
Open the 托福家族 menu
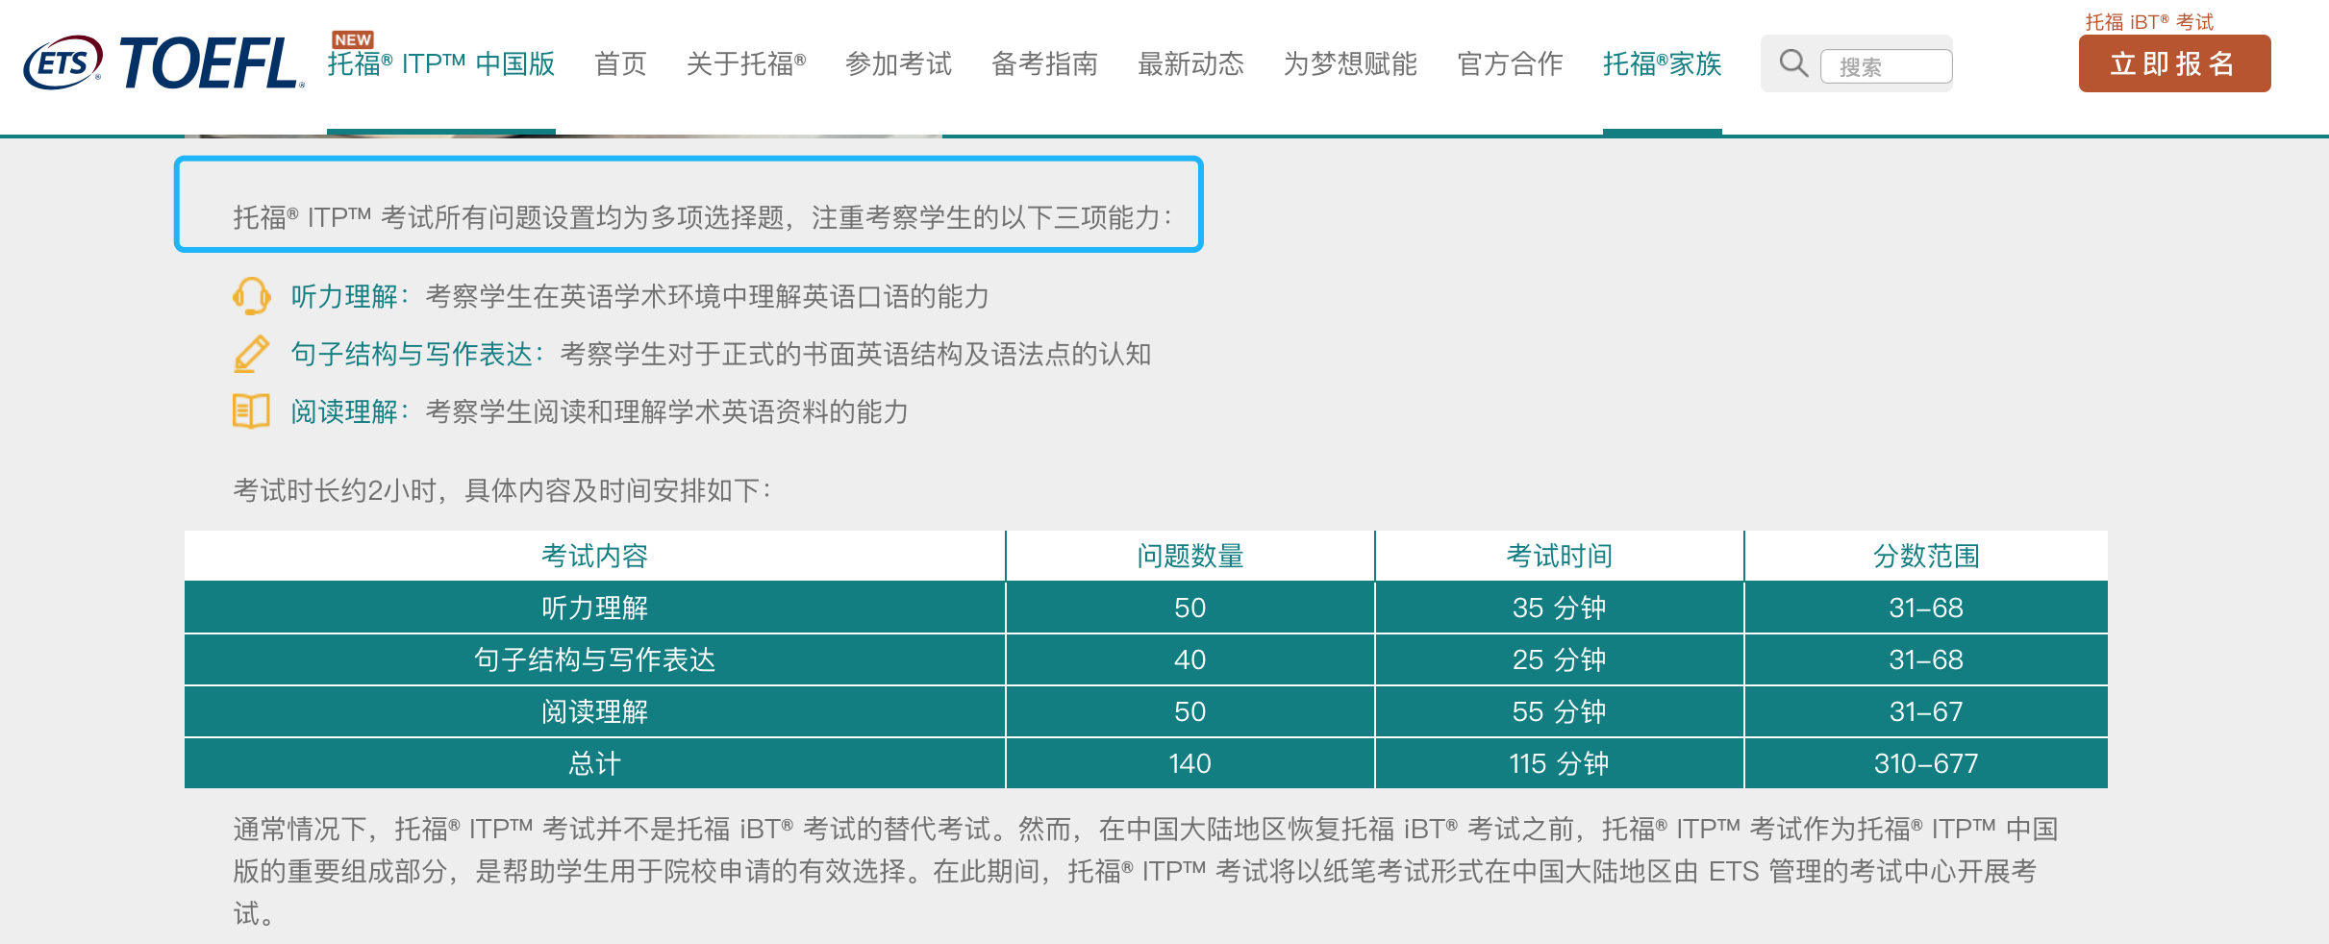[1662, 64]
